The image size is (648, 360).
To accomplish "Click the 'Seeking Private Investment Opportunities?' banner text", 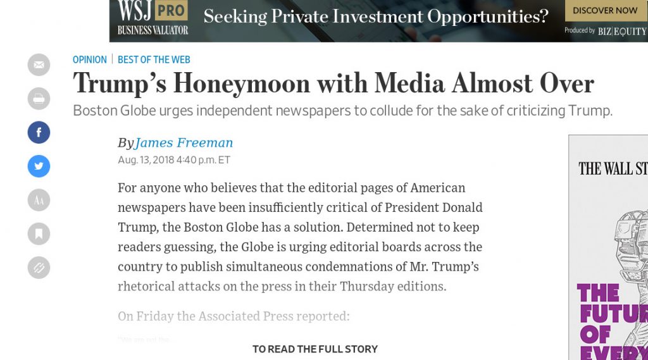I will point(376,17).
